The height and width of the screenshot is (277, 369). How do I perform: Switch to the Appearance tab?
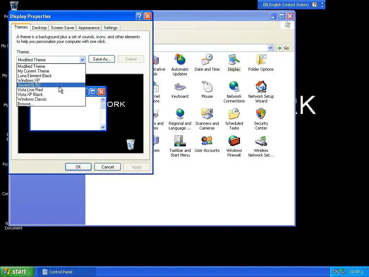[x=89, y=28]
